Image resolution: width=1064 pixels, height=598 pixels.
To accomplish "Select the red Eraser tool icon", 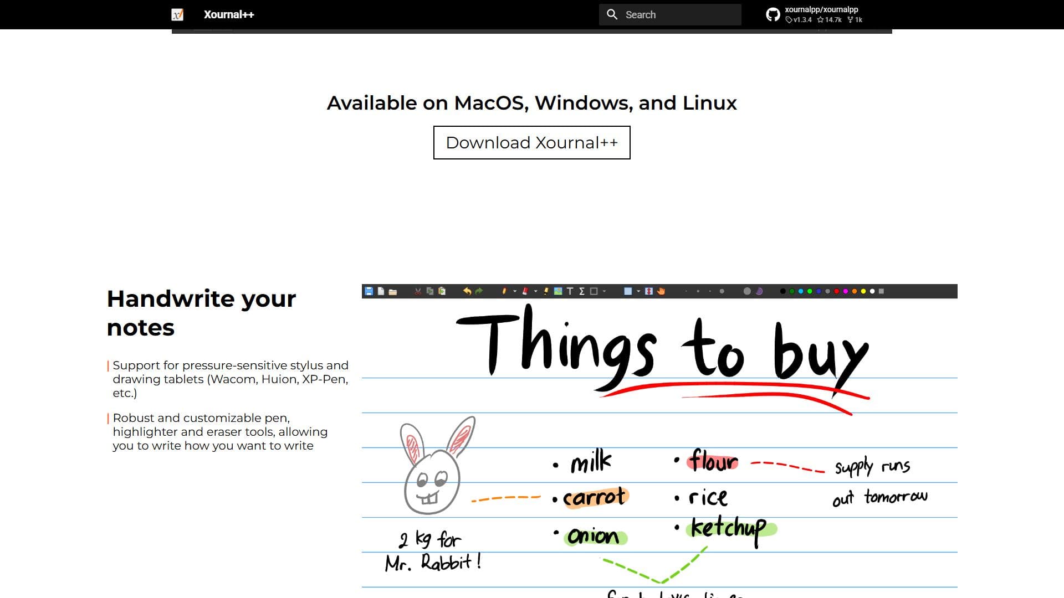I will click(525, 291).
